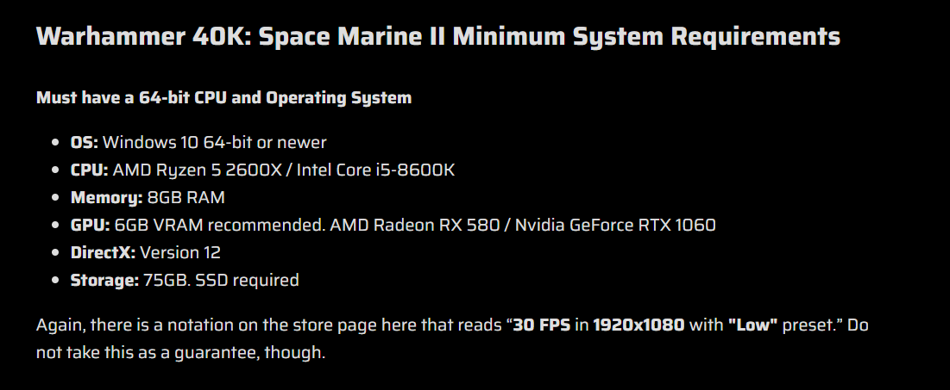Click the DirectX label
Viewport: 950px width, 390px height.
pos(103,253)
